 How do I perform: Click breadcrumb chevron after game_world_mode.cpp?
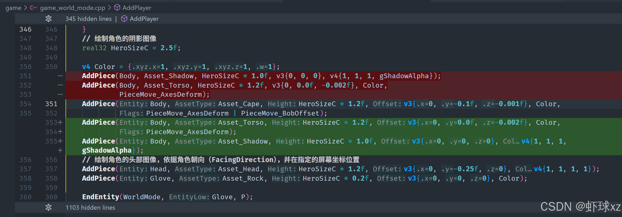click(x=109, y=8)
